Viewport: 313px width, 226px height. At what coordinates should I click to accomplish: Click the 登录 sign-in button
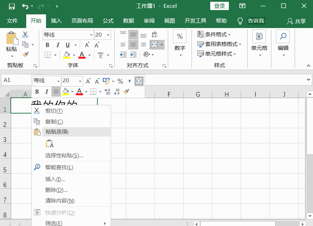[x=219, y=6]
